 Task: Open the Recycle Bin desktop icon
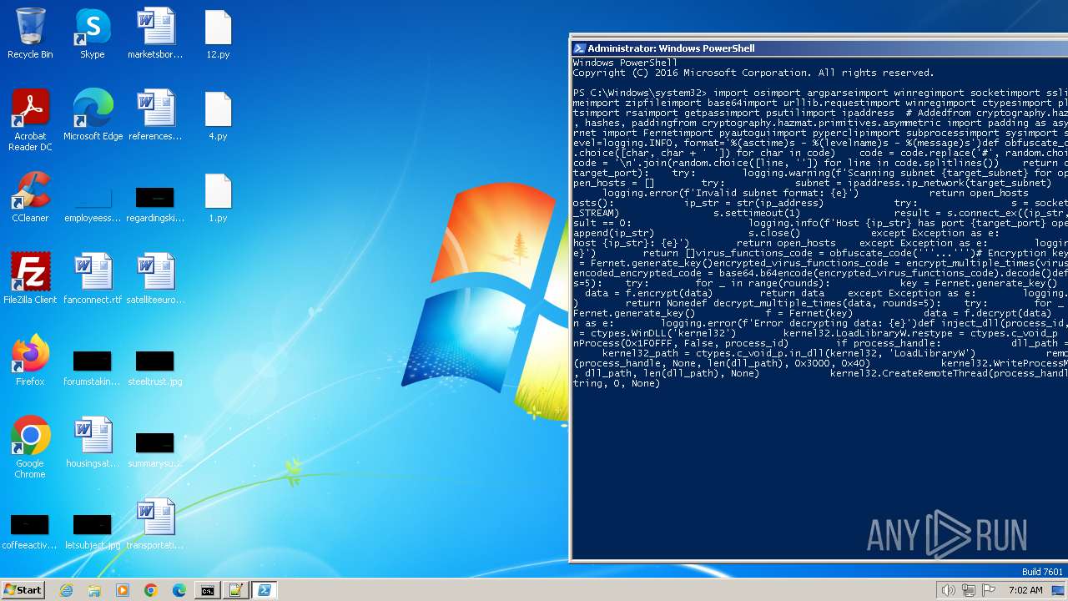point(30,33)
